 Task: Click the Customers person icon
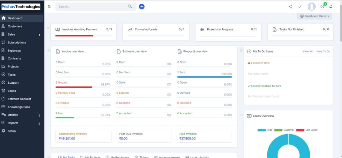point(3,26)
